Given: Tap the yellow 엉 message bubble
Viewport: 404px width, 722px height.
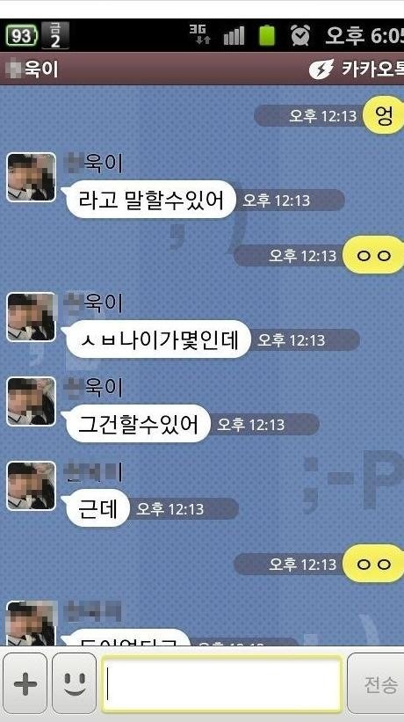Looking at the screenshot, I should coord(384,115).
